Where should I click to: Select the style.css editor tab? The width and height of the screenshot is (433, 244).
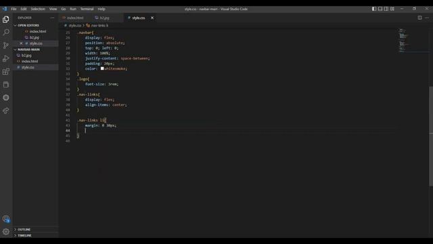click(x=138, y=18)
